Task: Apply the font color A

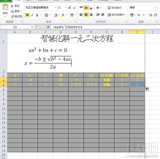Action: point(63,15)
